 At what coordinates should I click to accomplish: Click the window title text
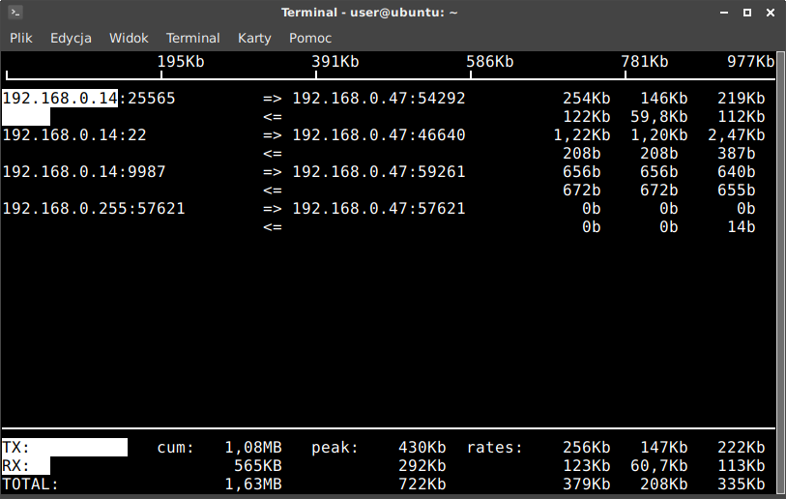[x=369, y=13]
